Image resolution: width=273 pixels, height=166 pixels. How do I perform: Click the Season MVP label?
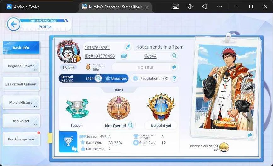(x=97, y=136)
